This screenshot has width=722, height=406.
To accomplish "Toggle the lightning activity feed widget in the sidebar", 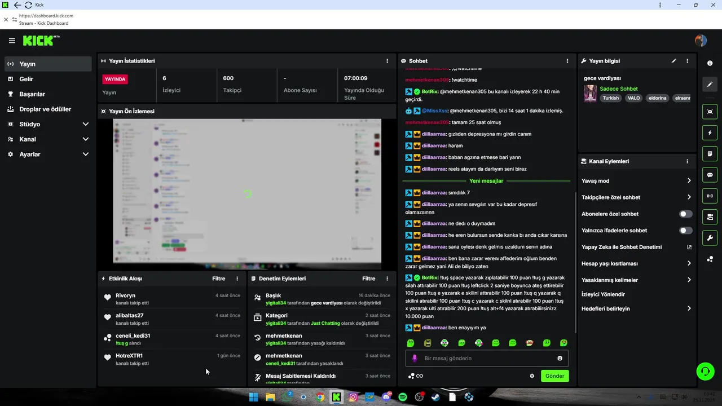I will coord(710,133).
